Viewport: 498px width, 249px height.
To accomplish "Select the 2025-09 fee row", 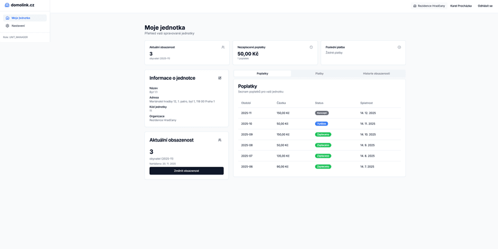I will click(x=319, y=134).
